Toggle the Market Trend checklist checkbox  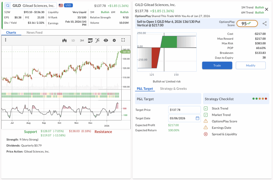tap(206, 115)
